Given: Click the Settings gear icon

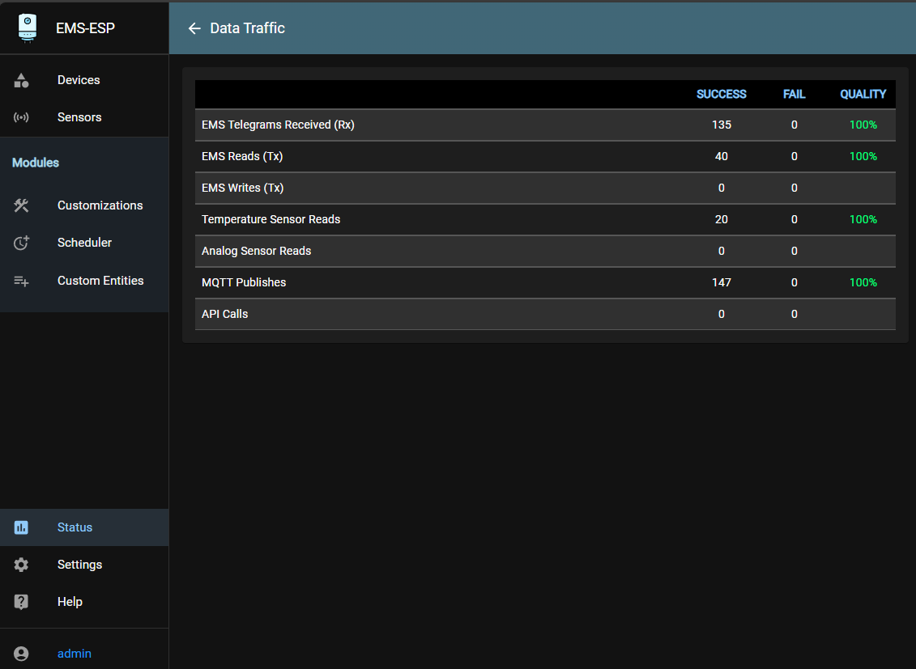Looking at the screenshot, I should 21,565.
